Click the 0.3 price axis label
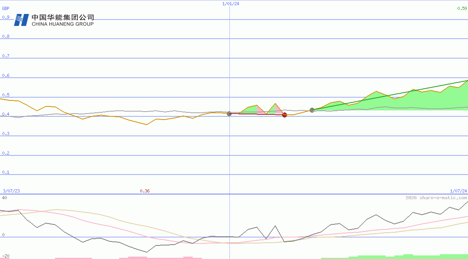The width and height of the screenshot is (468, 259). [x=6, y=133]
